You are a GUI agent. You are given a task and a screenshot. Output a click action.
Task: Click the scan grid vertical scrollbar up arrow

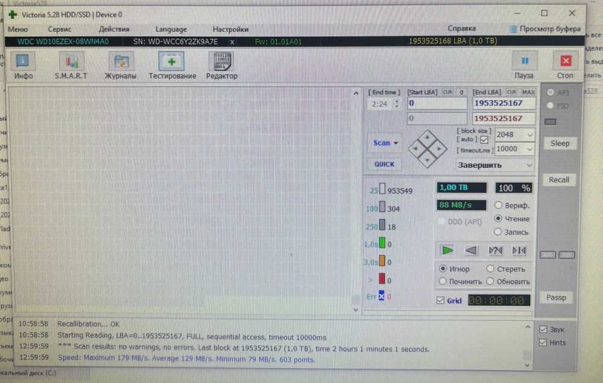(356, 93)
